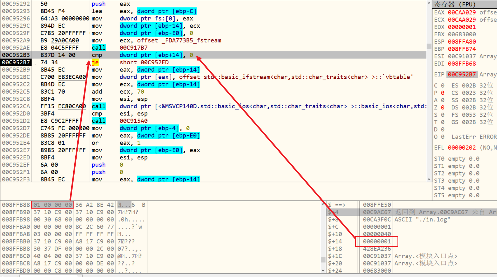Toggle the Z zero flag value
Image resolution: width=497 pixels, height=277 pixels.
click(x=443, y=108)
